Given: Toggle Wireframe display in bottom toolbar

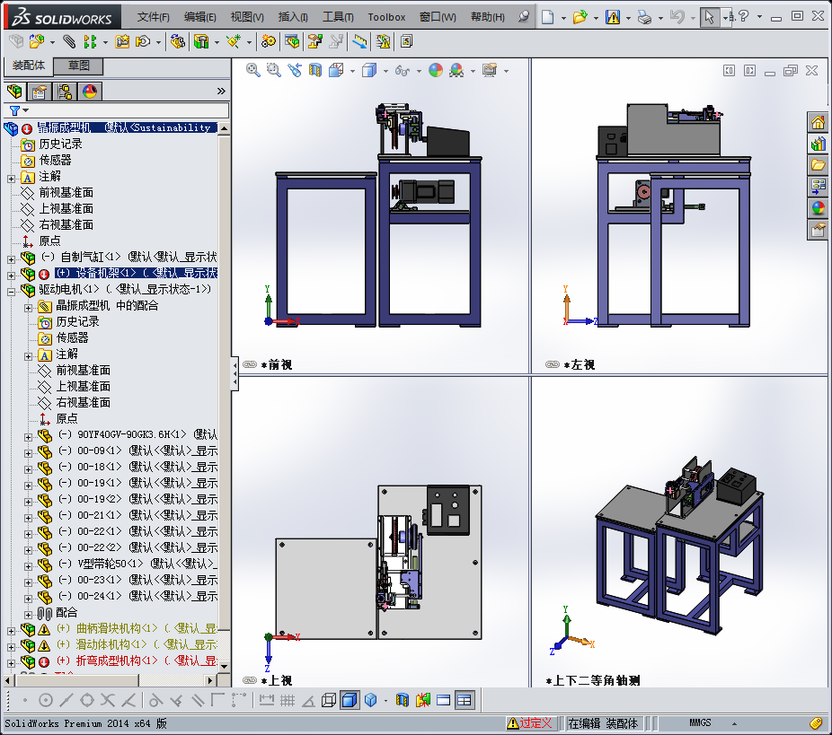Looking at the screenshot, I should click(x=330, y=701).
